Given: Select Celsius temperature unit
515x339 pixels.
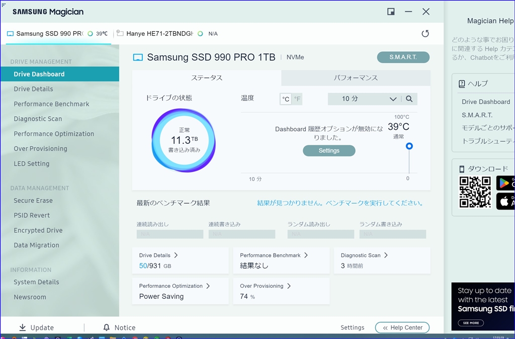Looking at the screenshot, I should point(286,99).
